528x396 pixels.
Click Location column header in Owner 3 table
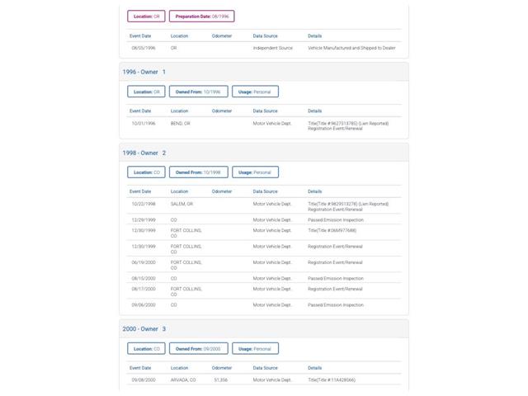coord(179,368)
